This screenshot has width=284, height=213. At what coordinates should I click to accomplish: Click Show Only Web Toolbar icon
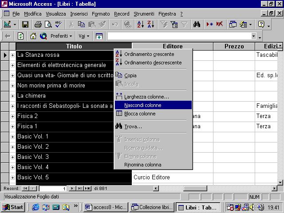tap(99, 36)
